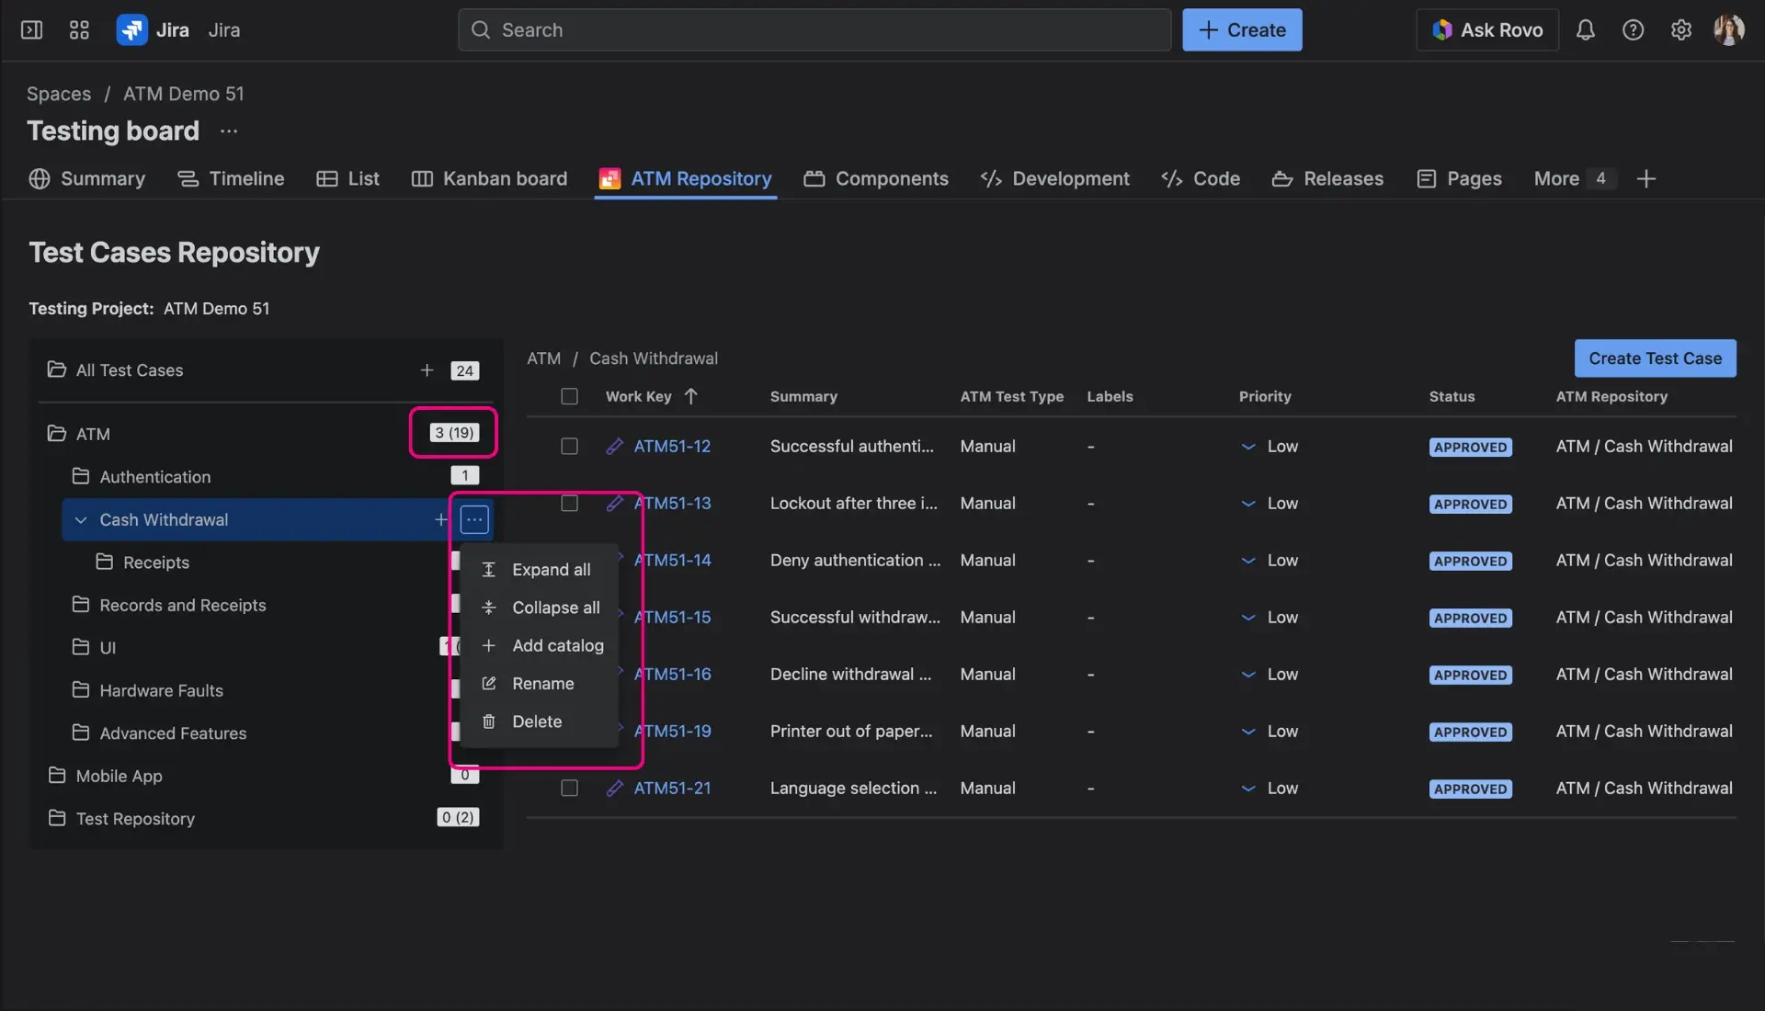Select Advanced Features folder in tree

point(173,733)
